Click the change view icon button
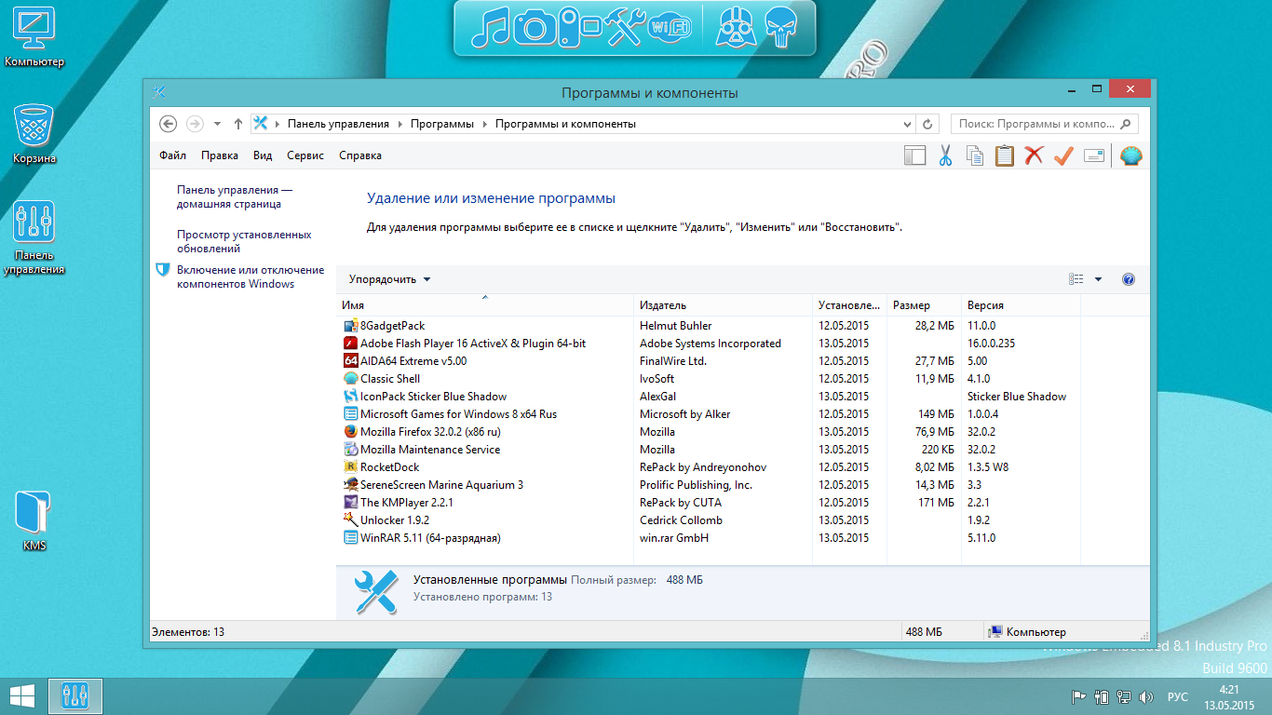Image resolution: width=1272 pixels, height=715 pixels. (x=1076, y=279)
